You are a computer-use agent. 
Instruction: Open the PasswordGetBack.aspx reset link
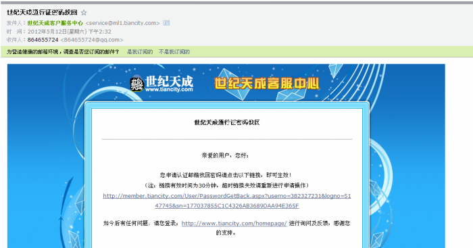(227, 201)
